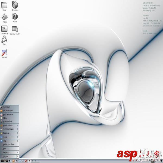This screenshot has height=163, width=163.
Task: Expand the Help submenu
Action: [10, 141]
